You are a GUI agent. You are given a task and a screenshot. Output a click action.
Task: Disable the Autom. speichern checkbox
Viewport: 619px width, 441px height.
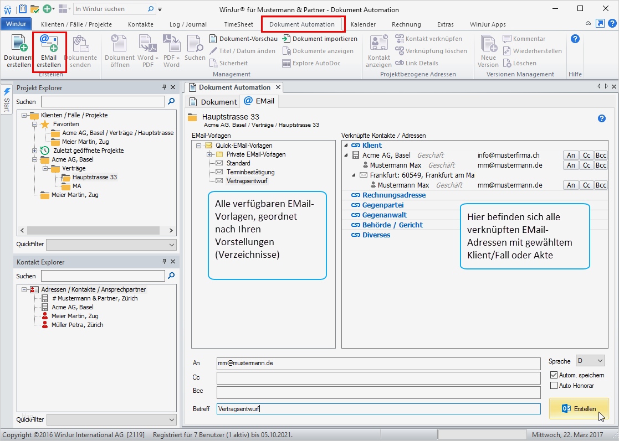click(x=554, y=375)
